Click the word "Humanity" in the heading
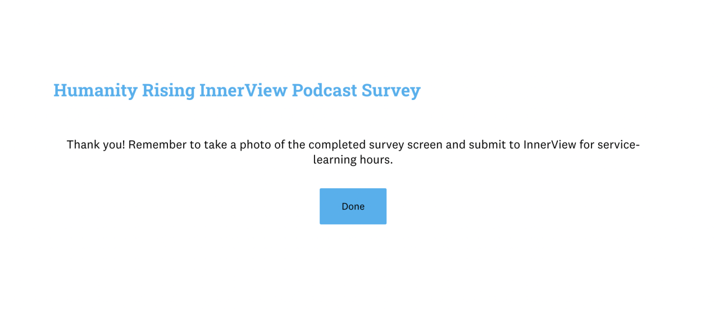This screenshot has width=719, height=309. click(x=95, y=90)
